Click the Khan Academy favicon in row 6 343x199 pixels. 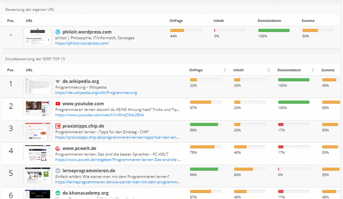(x=58, y=193)
